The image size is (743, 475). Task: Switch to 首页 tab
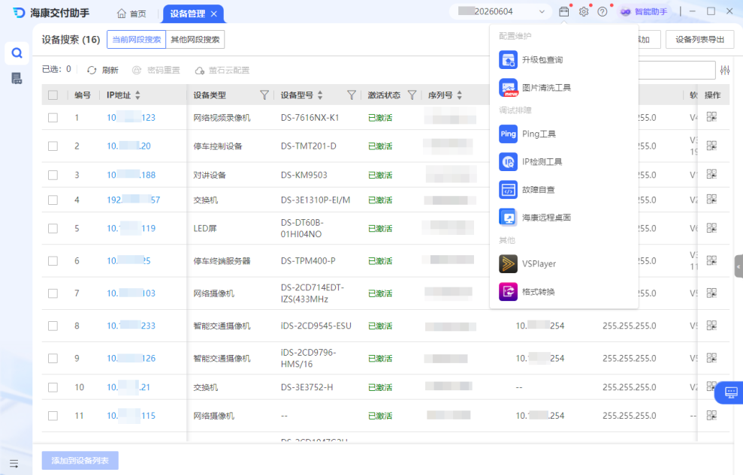tap(131, 14)
